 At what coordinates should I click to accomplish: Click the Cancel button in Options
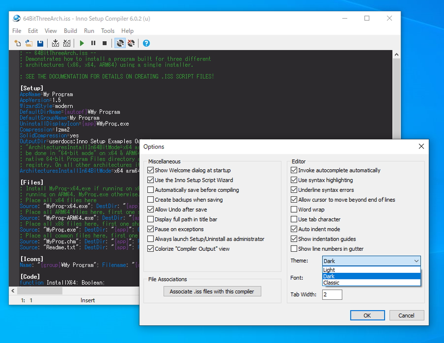coord(406,315)
